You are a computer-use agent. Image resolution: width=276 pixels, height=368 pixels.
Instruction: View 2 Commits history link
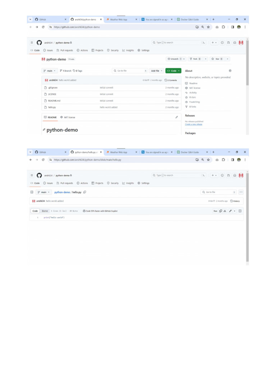(x=171, y=80)
